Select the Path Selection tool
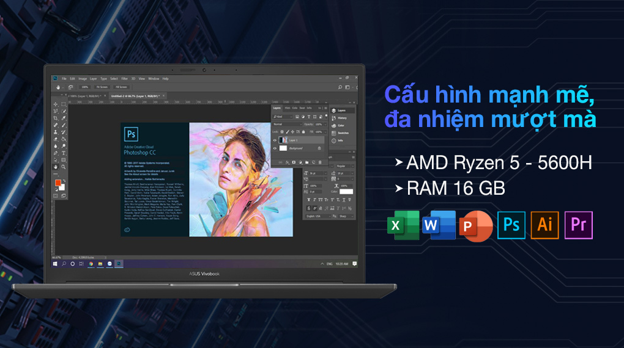Image resolution: width=624 pixels, height=348 pixels. point(55,160)
